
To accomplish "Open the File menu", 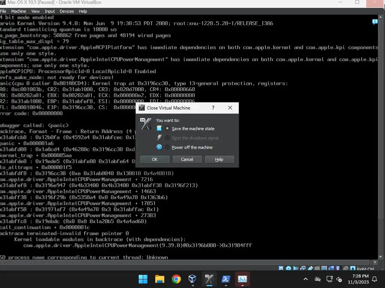I will pos(3,11).
